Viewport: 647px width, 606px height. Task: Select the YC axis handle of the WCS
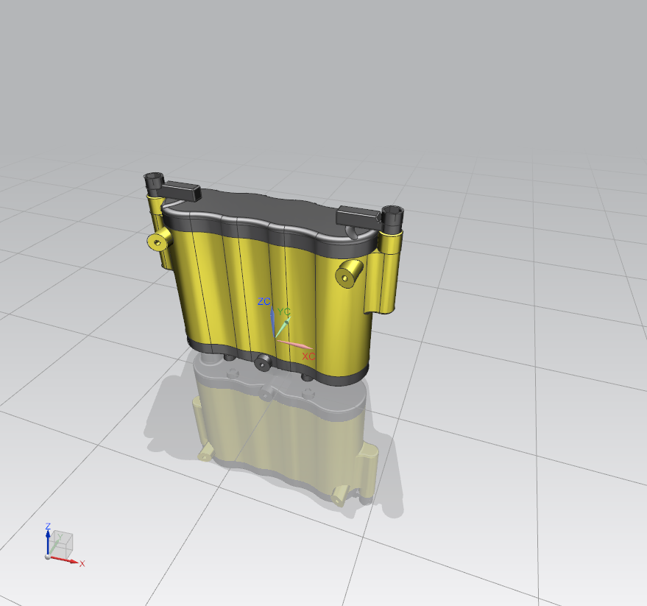(x=283, y=327)
